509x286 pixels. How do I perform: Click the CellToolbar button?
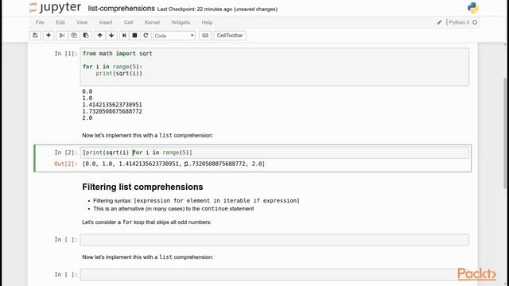tap(230, 35)
